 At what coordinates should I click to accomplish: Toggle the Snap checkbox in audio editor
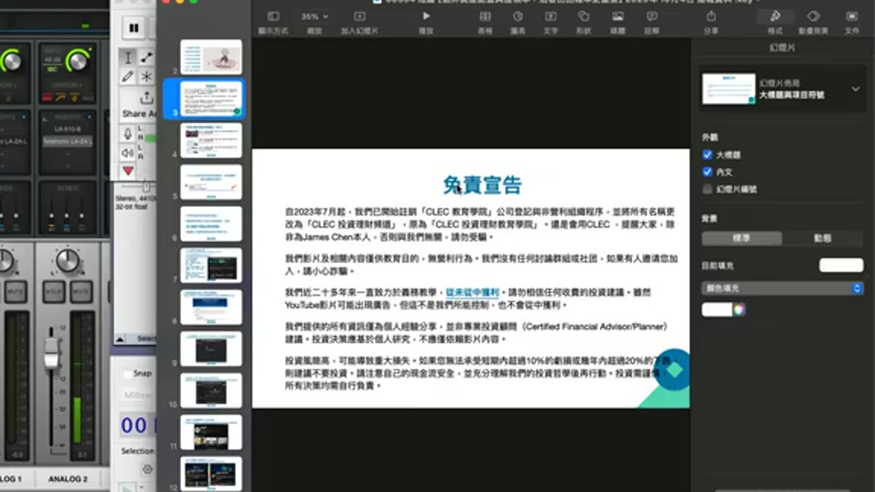128,374
